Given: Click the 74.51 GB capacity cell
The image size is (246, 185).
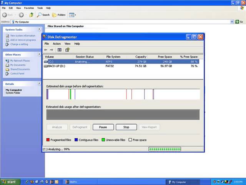Looking at the screenshot, I should click(x=141, y=66).
